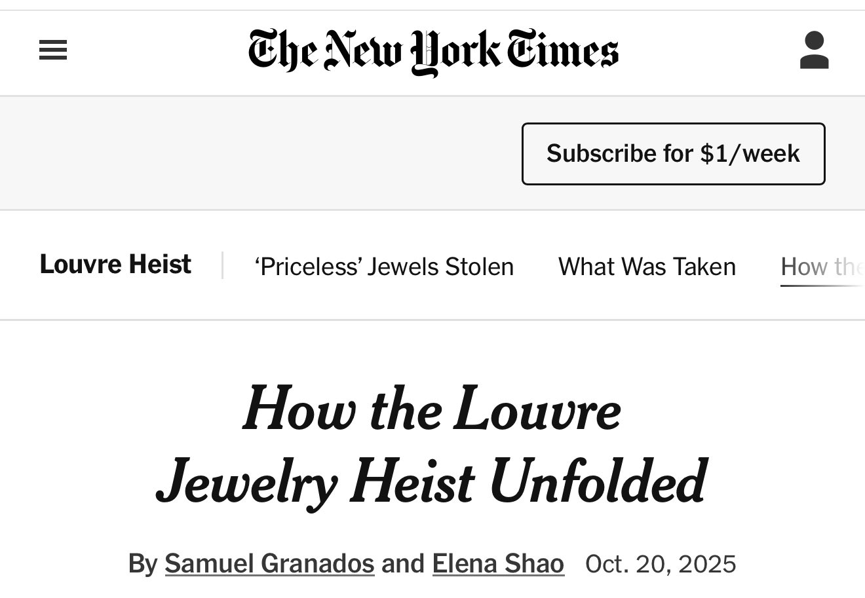Click the vertical divider after Louvre Heist
Image resolution: width=865 pixels, height=598 pixels.
coord(223,265)
